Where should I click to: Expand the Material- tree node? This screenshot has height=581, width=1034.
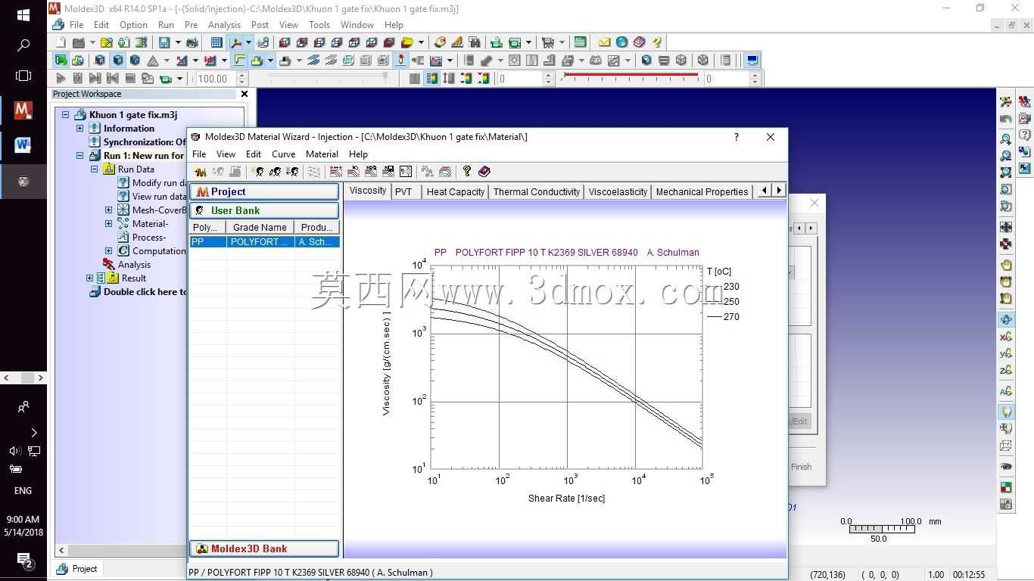click(x=109, y=224)
